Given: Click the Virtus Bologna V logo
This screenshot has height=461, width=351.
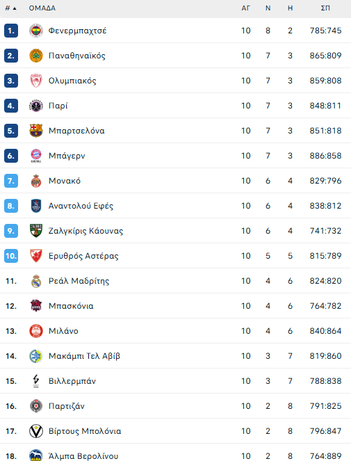Looking at the screenshot, I should (x=36, y=431).
